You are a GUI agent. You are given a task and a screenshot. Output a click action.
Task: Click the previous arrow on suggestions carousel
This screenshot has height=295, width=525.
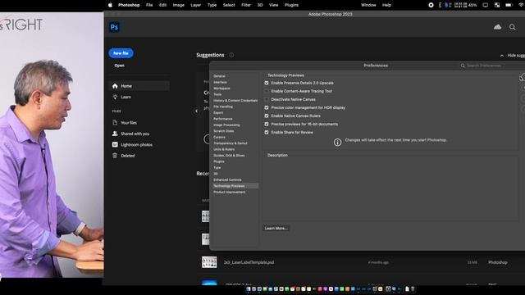[x=197, y=111]
